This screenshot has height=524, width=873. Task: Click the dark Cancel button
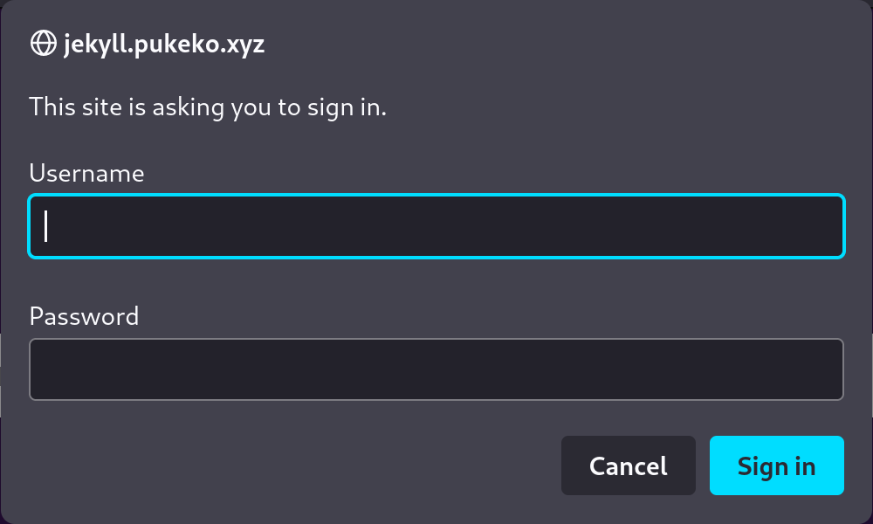click(x=628, y=465)
